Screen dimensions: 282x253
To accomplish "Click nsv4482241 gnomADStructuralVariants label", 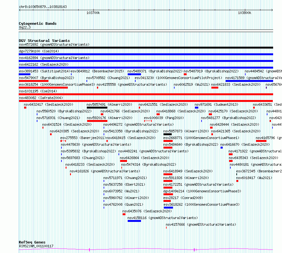I will 153,151.
